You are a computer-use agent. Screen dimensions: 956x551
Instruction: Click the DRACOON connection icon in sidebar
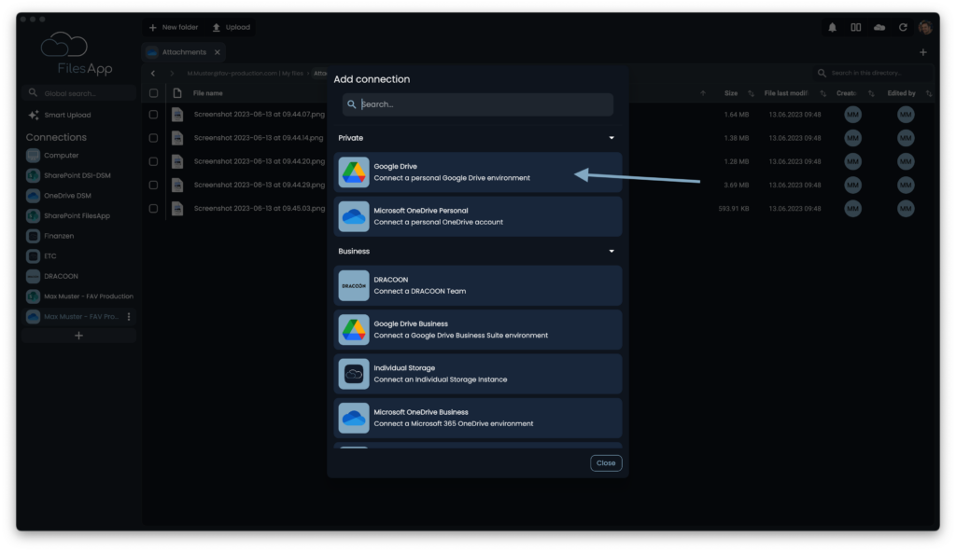pos(33,276)
